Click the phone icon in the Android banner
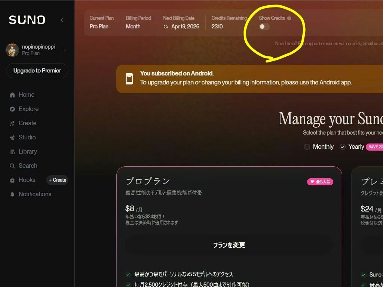The height and width of the screenshot is (287, 383). 129,79
